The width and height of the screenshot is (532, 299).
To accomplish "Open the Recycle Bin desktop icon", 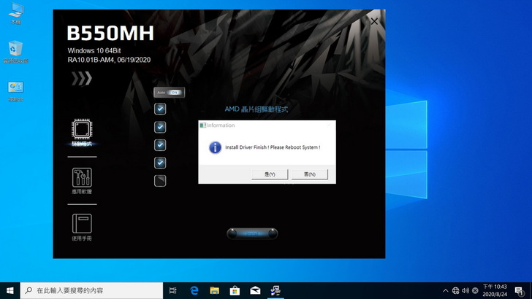I will (15, 51).
